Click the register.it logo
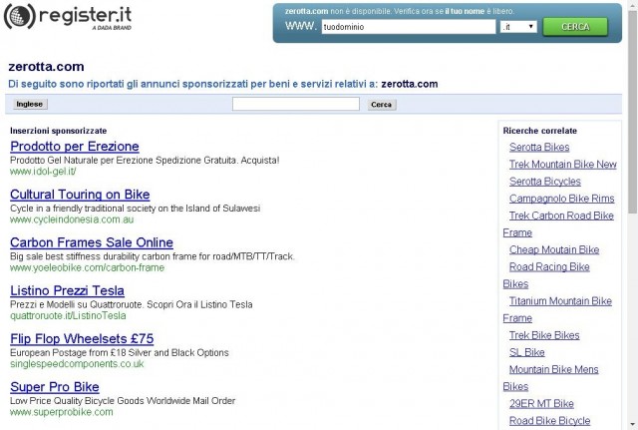638x430 pixels. [68, 16]
